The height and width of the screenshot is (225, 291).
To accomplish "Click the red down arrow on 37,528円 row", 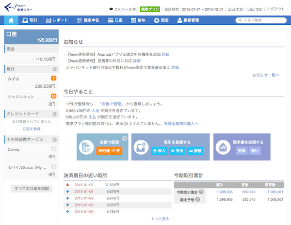I will coord(68,185).
